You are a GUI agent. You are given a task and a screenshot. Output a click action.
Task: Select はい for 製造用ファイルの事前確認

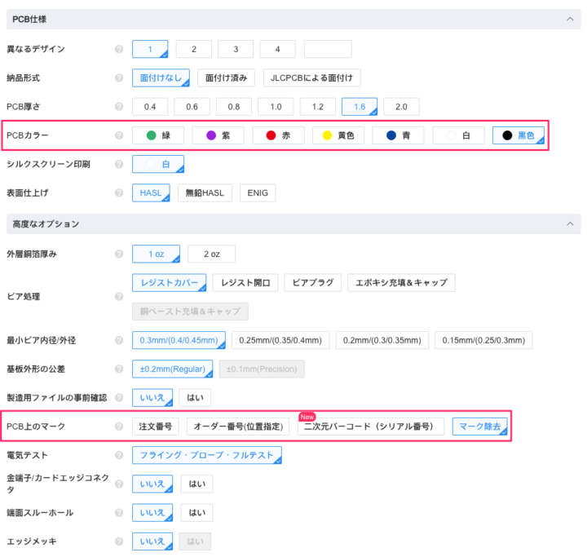tap(196, 398)
